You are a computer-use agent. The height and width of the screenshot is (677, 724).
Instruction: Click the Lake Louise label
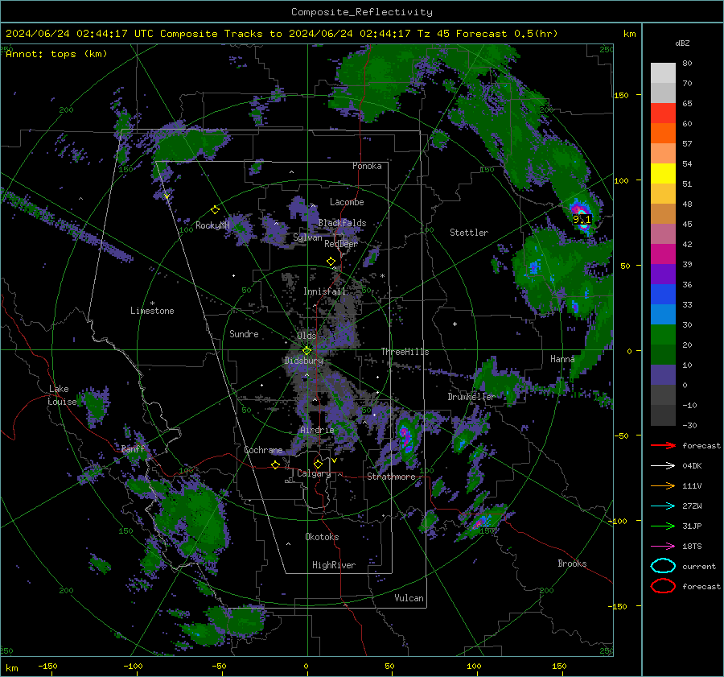click(62, 395)
